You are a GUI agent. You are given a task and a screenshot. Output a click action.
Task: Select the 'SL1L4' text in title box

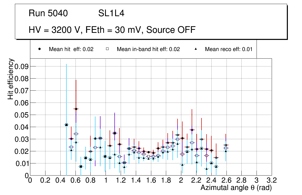click(111, 13)
